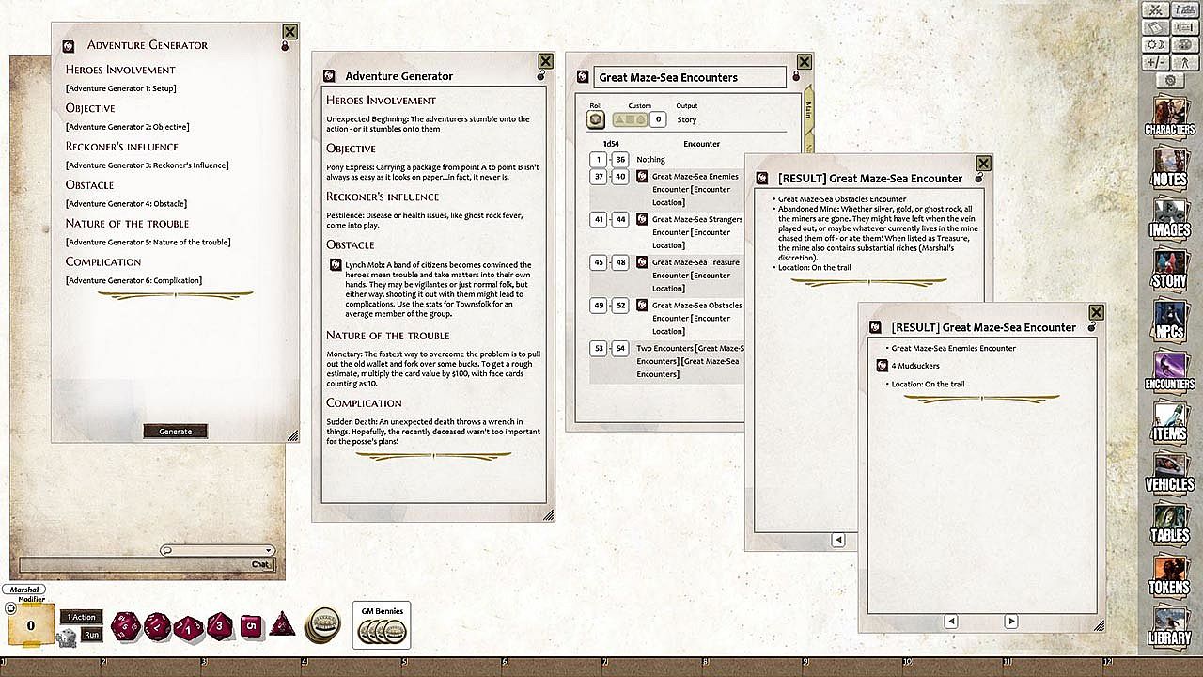Open Great Maze-Sea Strangers Encounter link icon

coord(643,219)
